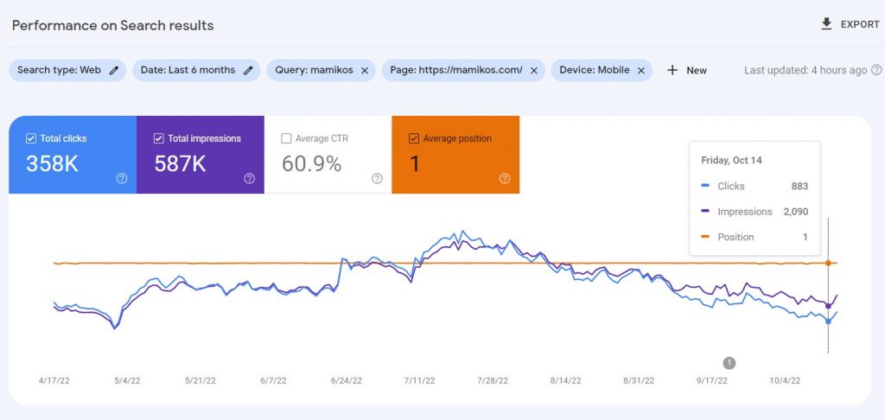
Task: Click the plus icon to add a filter
Action: 672,70
